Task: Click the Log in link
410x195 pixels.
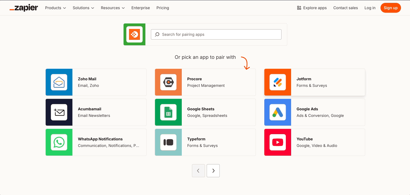Action: coord(370,8)
